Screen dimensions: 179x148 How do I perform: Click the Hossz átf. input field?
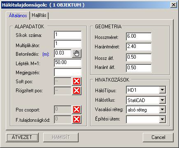click(139, 57)
